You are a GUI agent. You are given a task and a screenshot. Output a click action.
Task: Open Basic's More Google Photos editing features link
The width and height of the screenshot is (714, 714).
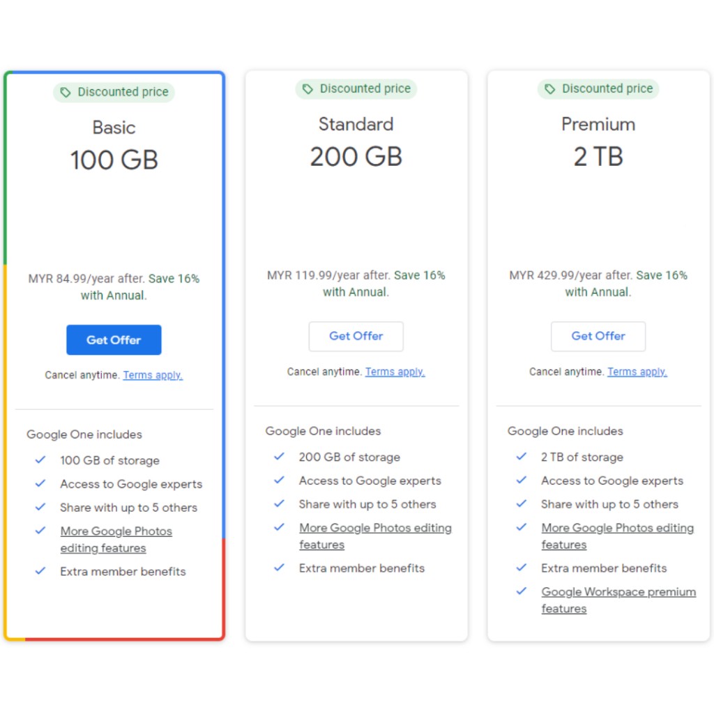(116, 539)
